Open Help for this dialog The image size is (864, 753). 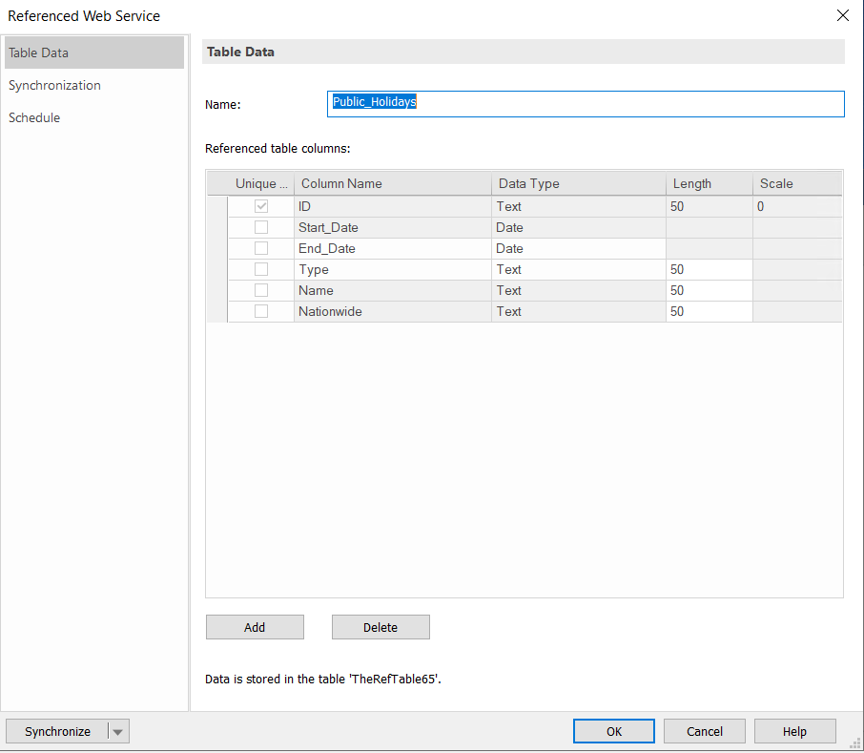(x=794, y=731)
